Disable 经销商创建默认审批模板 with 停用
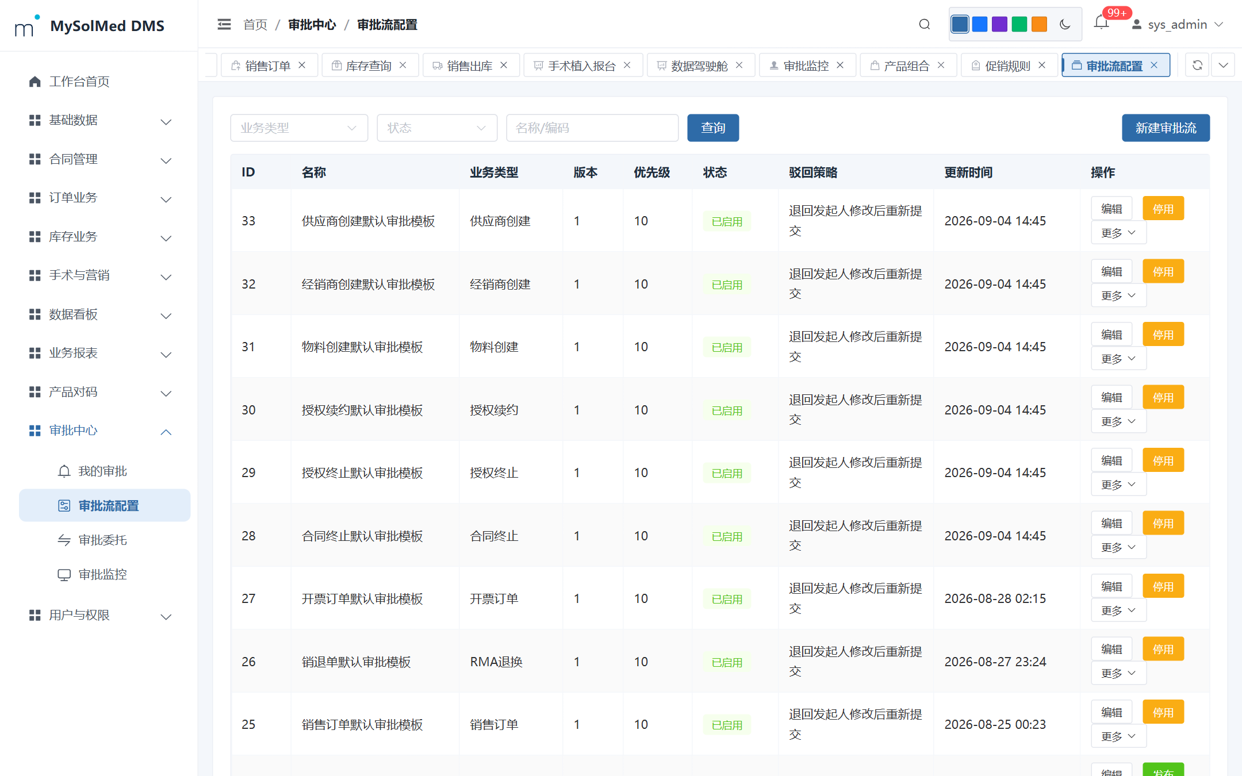 pyautogui.click(x=1163, y=271)
